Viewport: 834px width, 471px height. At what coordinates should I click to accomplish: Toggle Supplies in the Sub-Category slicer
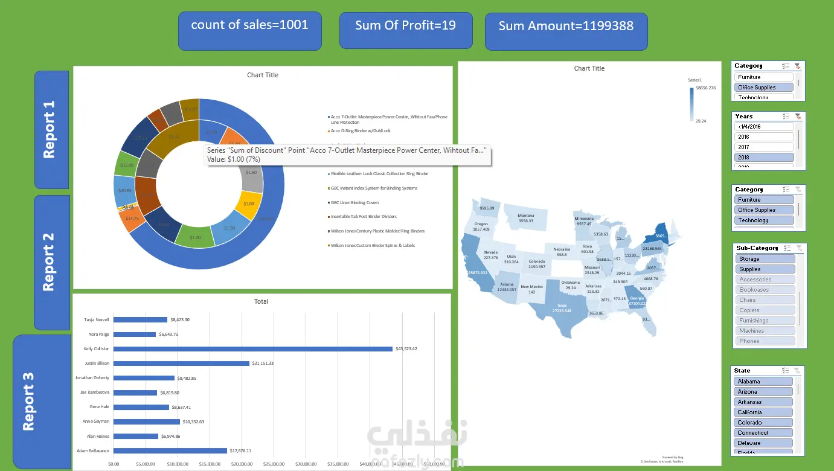766,269
